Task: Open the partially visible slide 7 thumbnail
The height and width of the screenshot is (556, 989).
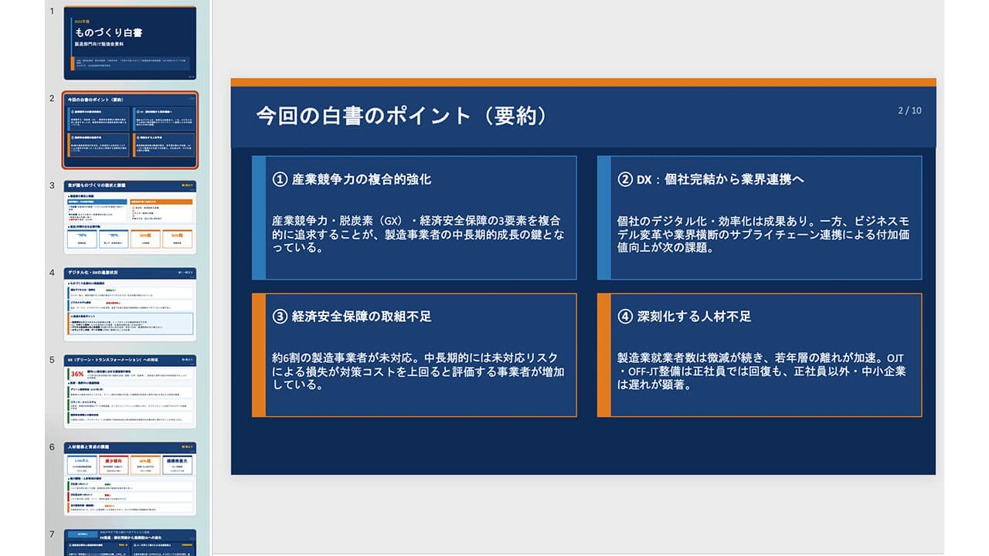Action: pos(131,544)
